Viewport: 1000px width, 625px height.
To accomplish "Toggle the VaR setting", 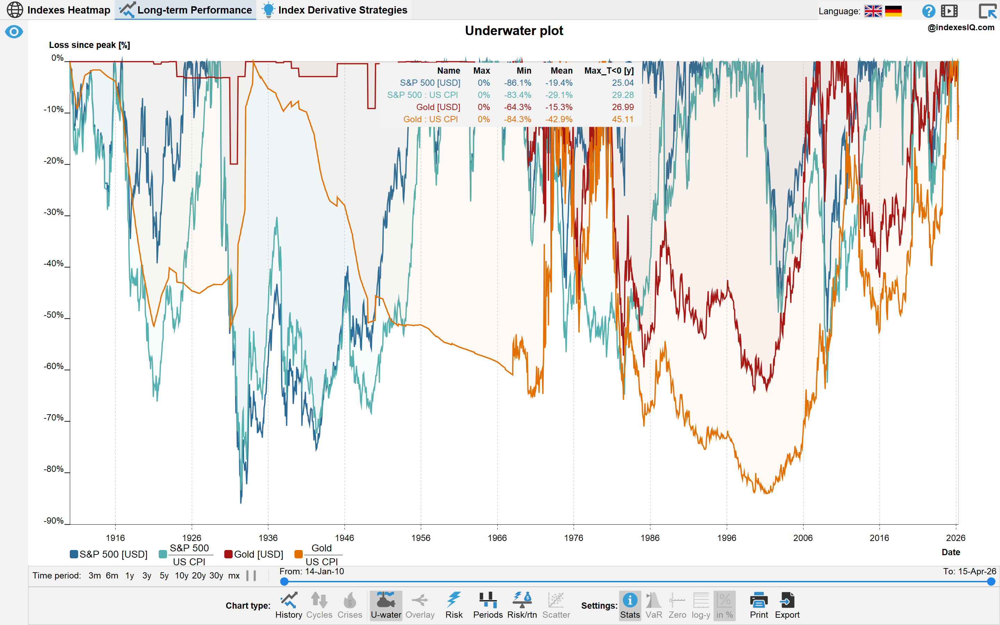I will click(654, 606).
